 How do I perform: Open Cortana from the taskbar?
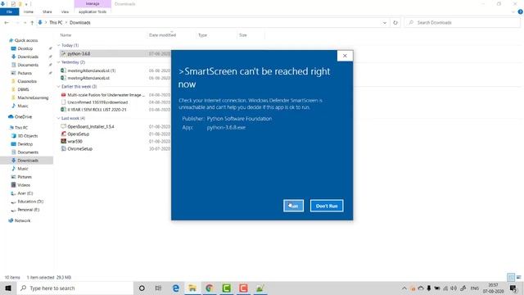(142, 288)
